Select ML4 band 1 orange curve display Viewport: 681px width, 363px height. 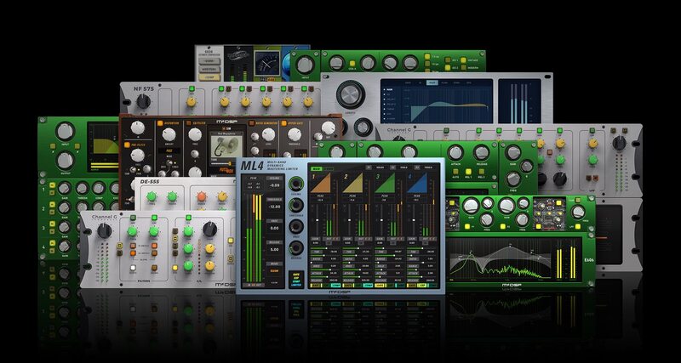click(x=323, y=183)
